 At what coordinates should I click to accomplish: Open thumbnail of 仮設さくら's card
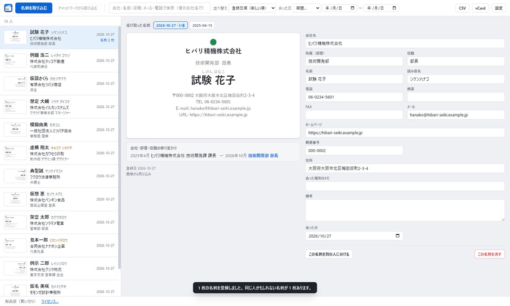coord(15,83)
